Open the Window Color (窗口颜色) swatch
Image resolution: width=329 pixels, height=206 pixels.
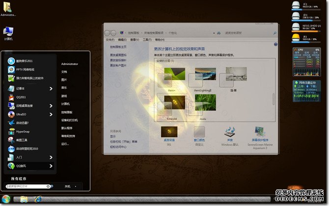[x=199, y=132]
